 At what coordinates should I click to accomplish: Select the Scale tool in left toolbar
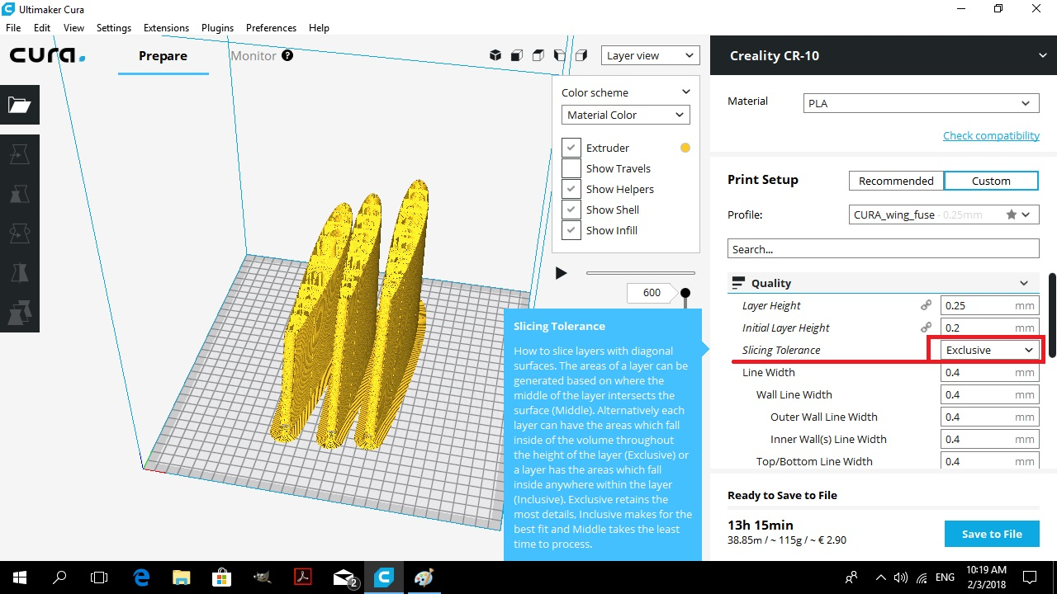pos(19,194)
